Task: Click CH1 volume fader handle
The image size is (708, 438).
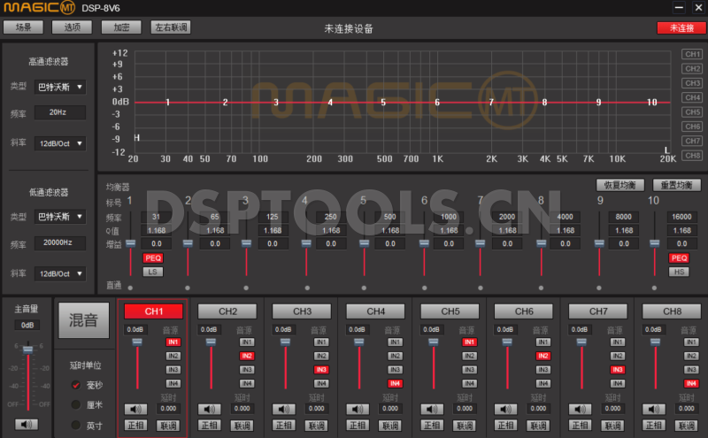Action: pyautogui.click(x=137, y=342)
